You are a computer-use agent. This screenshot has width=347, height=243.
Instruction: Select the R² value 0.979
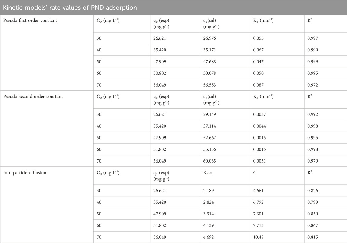pos(313,160)
